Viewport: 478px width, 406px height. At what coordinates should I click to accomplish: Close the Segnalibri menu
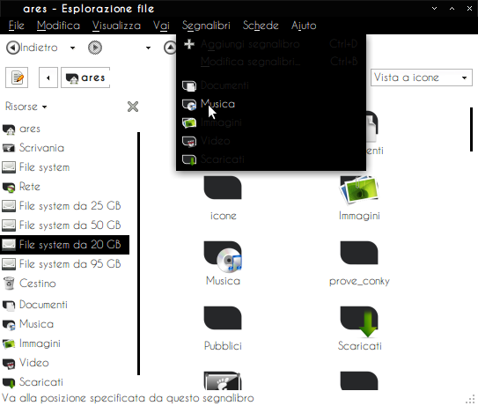206,26
